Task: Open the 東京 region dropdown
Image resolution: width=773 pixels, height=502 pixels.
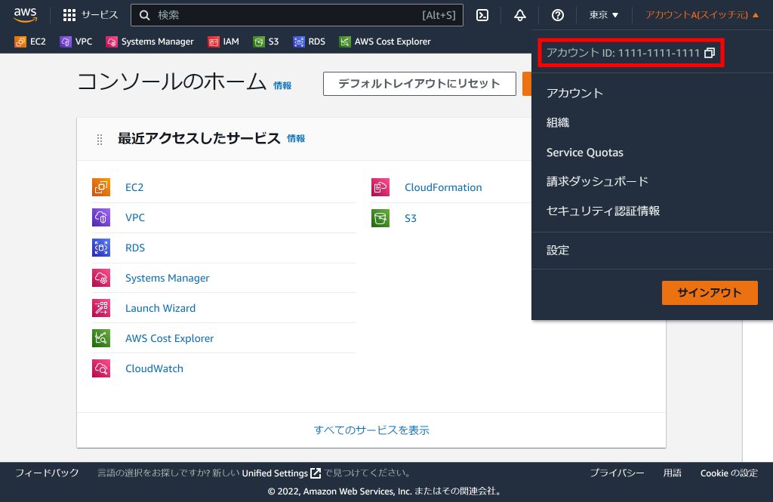Action: 603,15
